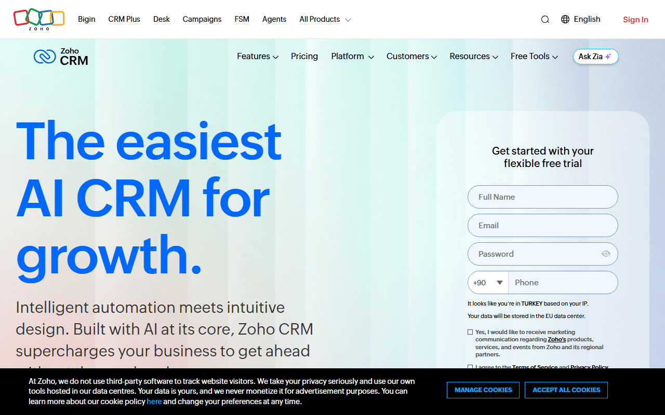The height and width of the screenshot is (415, 665).
Task: Check the marketing communication checkbox
Action: 470,332
